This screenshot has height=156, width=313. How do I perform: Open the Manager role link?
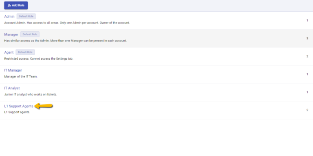[x=11, y=35]
